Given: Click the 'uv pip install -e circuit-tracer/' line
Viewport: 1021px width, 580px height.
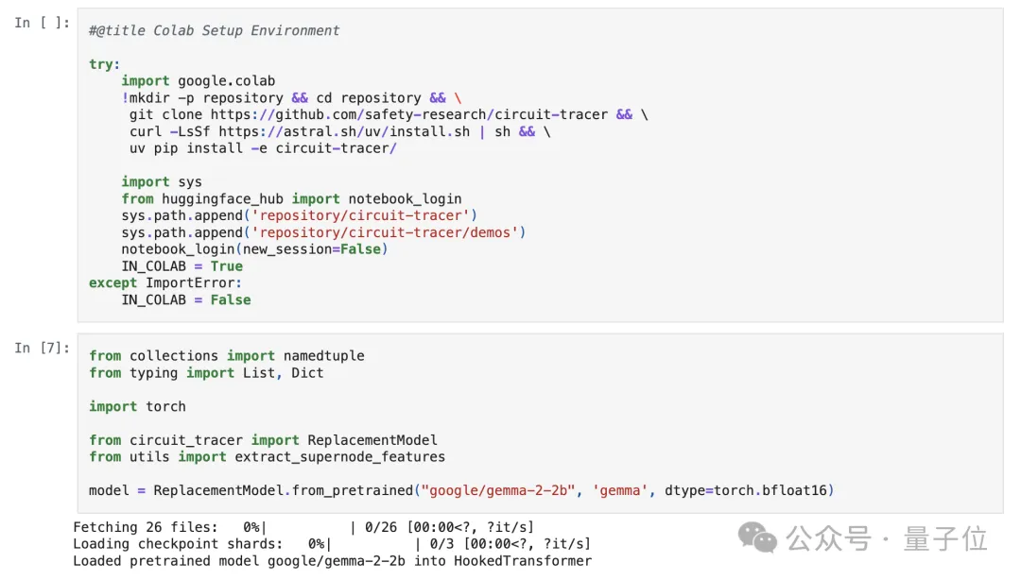Looking at the screenshot, I should 263,148.
